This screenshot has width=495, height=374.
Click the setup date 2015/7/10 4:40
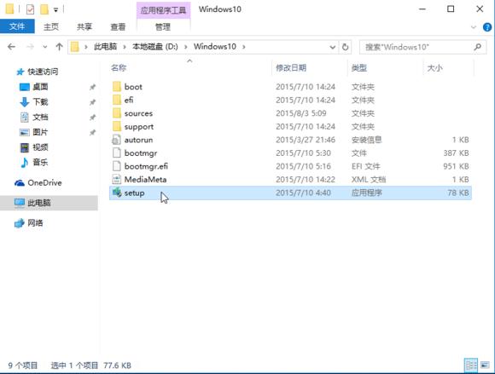303,193
